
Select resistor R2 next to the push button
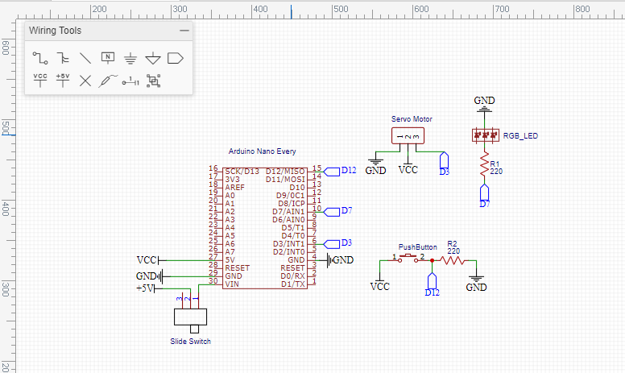pyautogui.click(x=453, y=261)
